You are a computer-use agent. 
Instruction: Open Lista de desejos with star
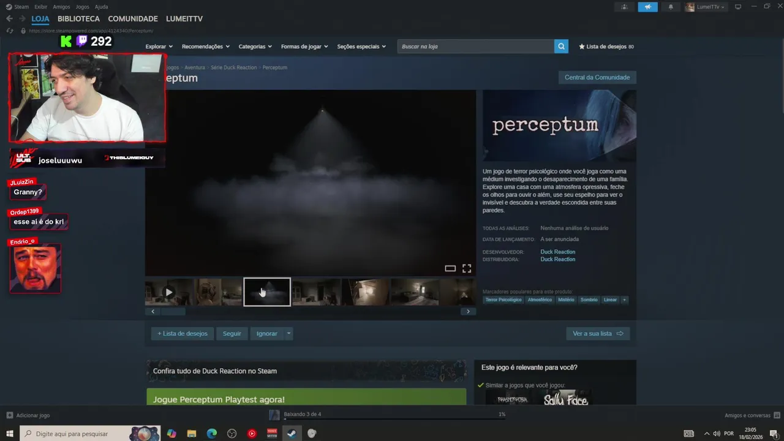point(606,47)
